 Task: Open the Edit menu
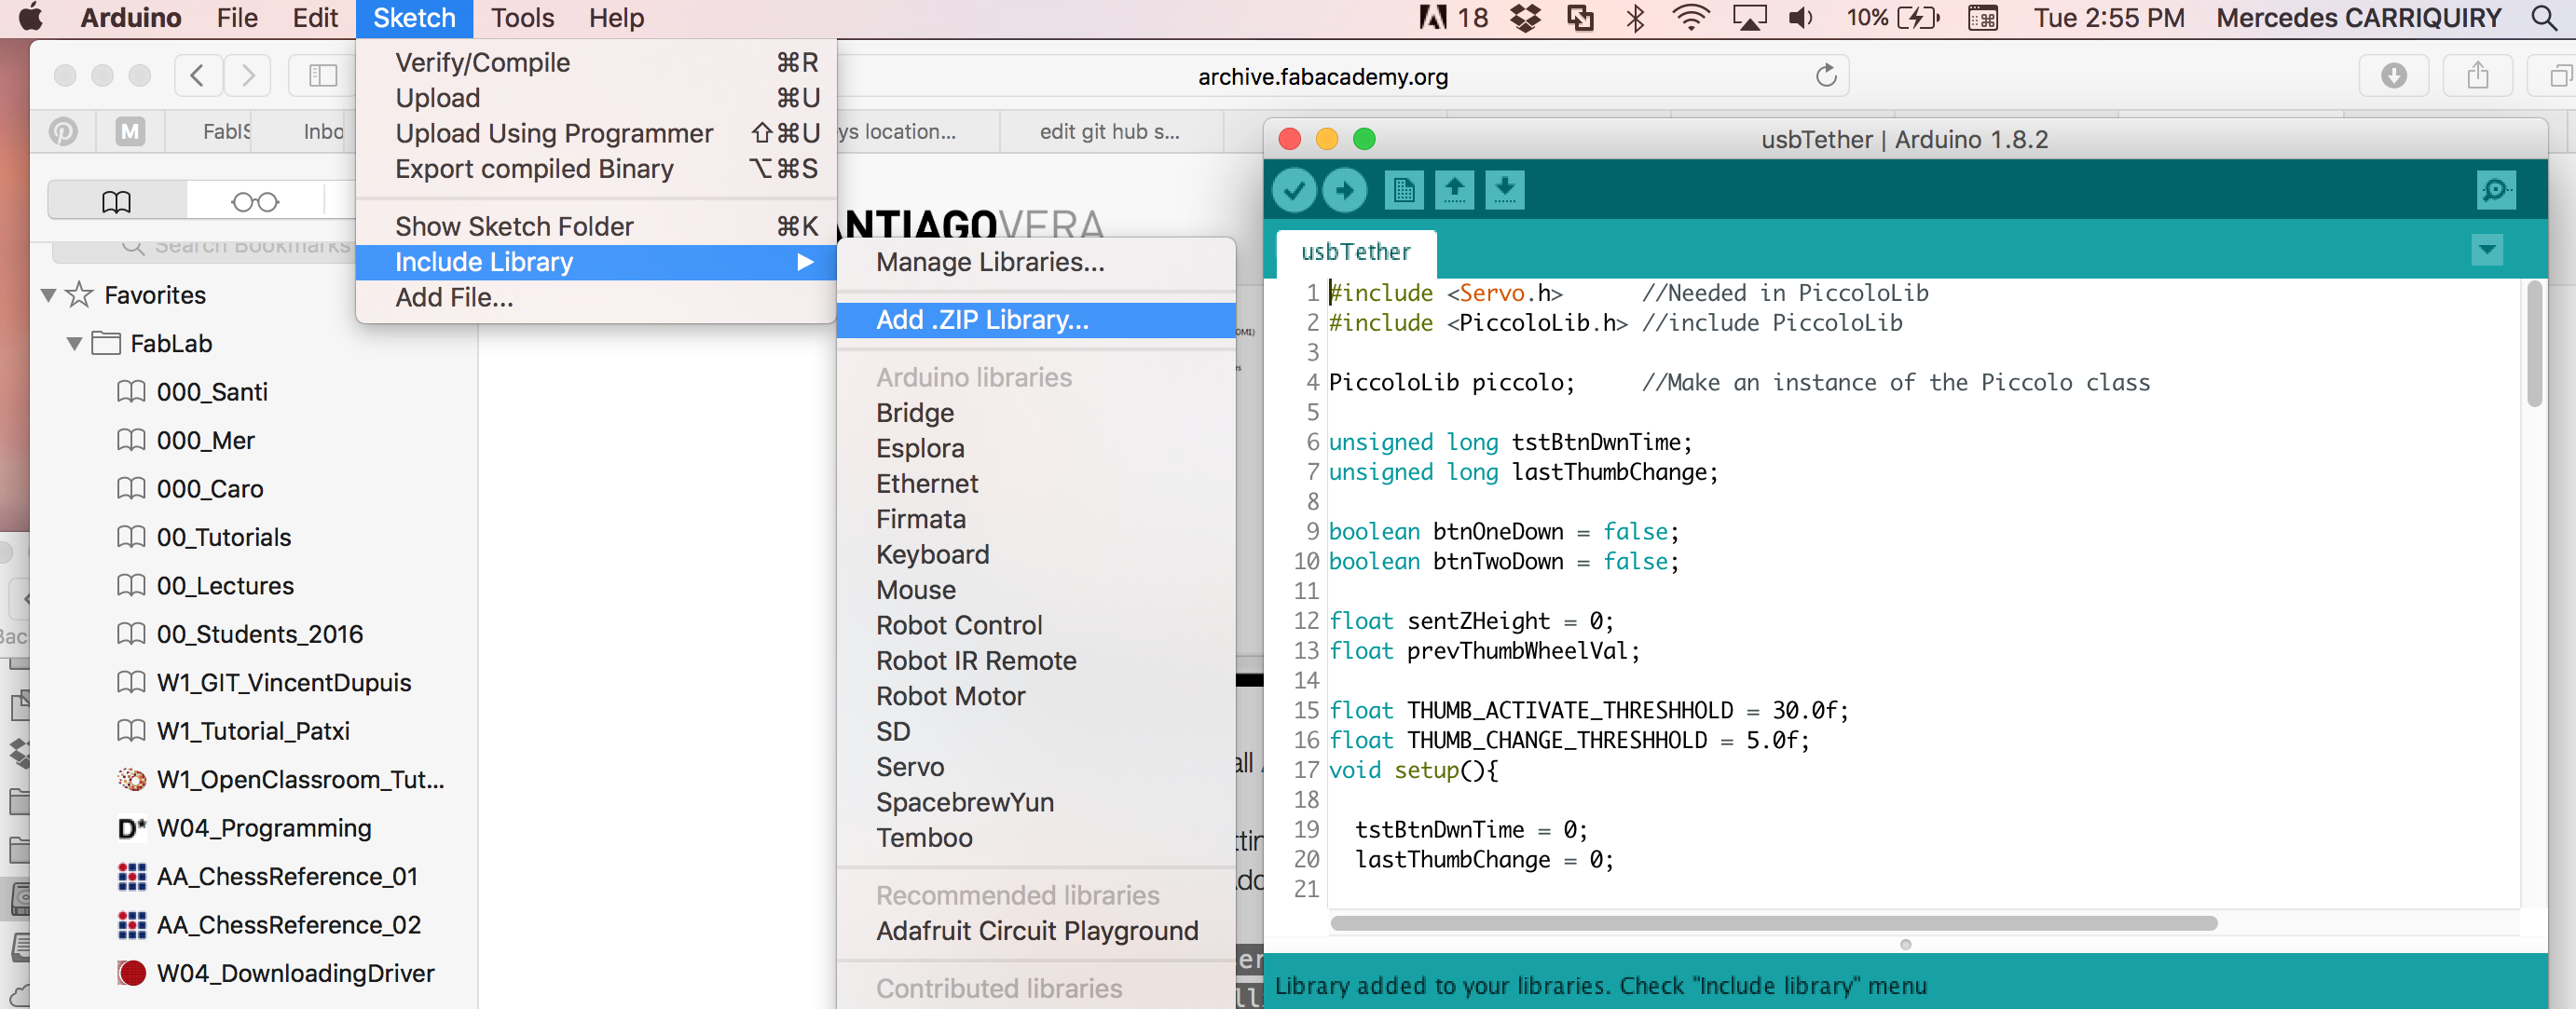point(315,18)
